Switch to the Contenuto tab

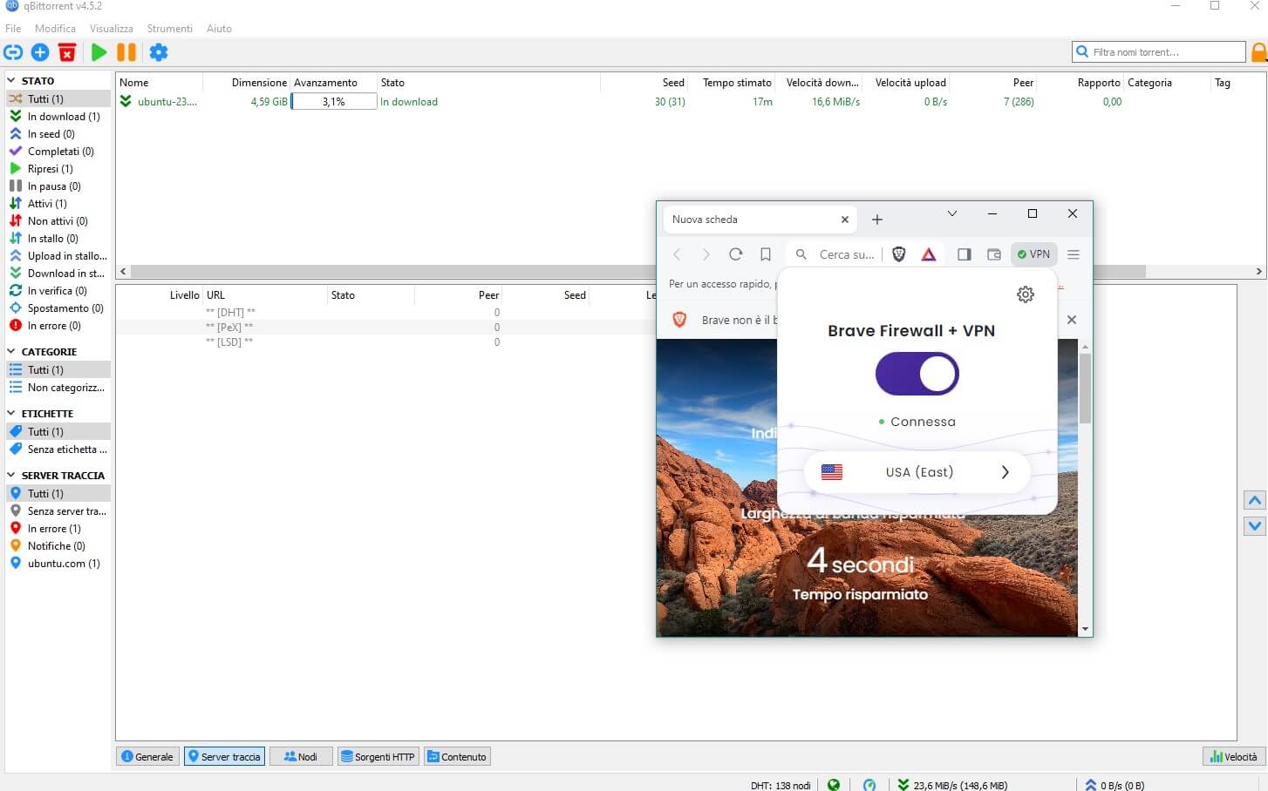click(457, 756)
